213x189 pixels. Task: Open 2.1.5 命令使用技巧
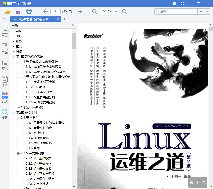(39, 143)
